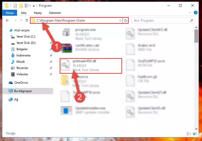Select the pntmask100.dll file
The height and width of the screenshot is (141, 202).
91,66
